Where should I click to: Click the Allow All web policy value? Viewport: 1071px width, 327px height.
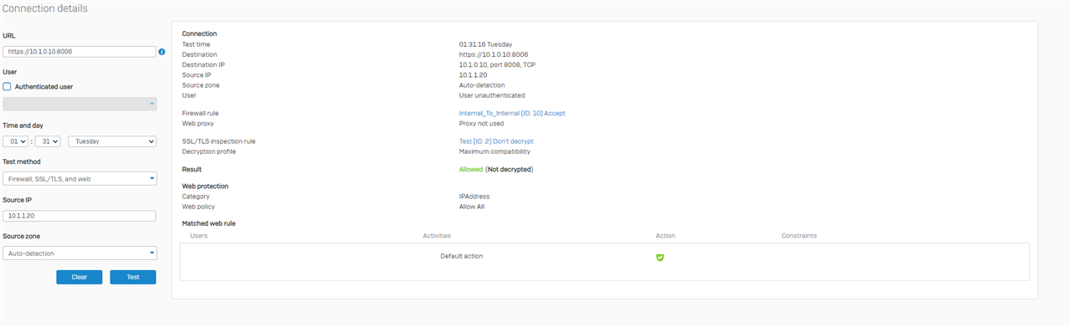(472, 207)
